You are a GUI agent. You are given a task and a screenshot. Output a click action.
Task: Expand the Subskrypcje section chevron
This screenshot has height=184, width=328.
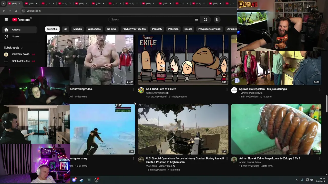coord(22,48)
